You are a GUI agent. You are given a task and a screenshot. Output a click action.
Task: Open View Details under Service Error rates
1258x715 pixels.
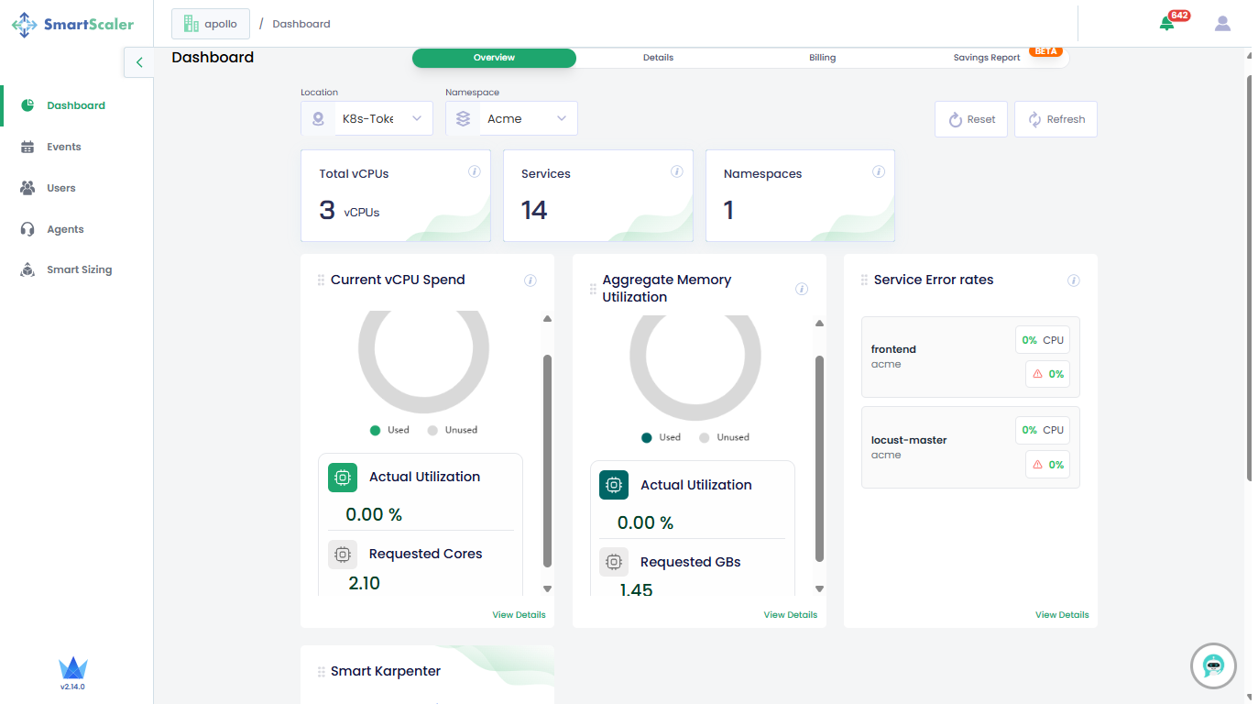coord(1062,615)
